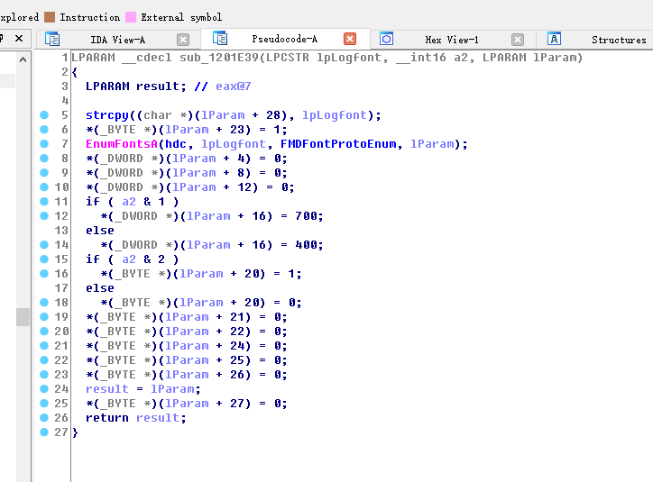Click the 'Instruction' legend label

[x=90, y=17]
